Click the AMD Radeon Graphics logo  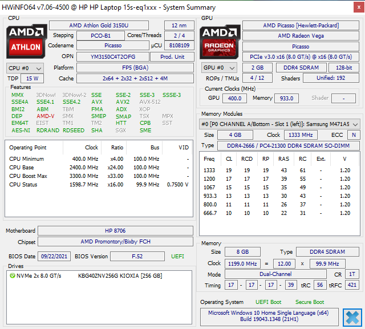(x=220, y=42)
